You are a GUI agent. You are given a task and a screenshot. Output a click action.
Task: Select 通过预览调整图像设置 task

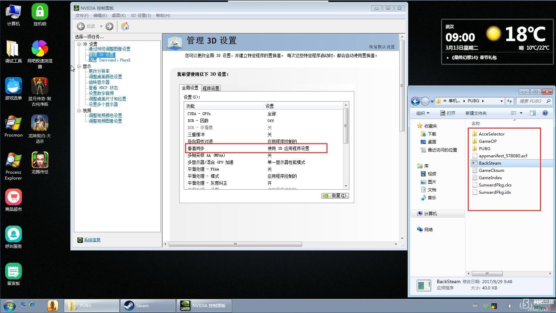click(109, 49)
